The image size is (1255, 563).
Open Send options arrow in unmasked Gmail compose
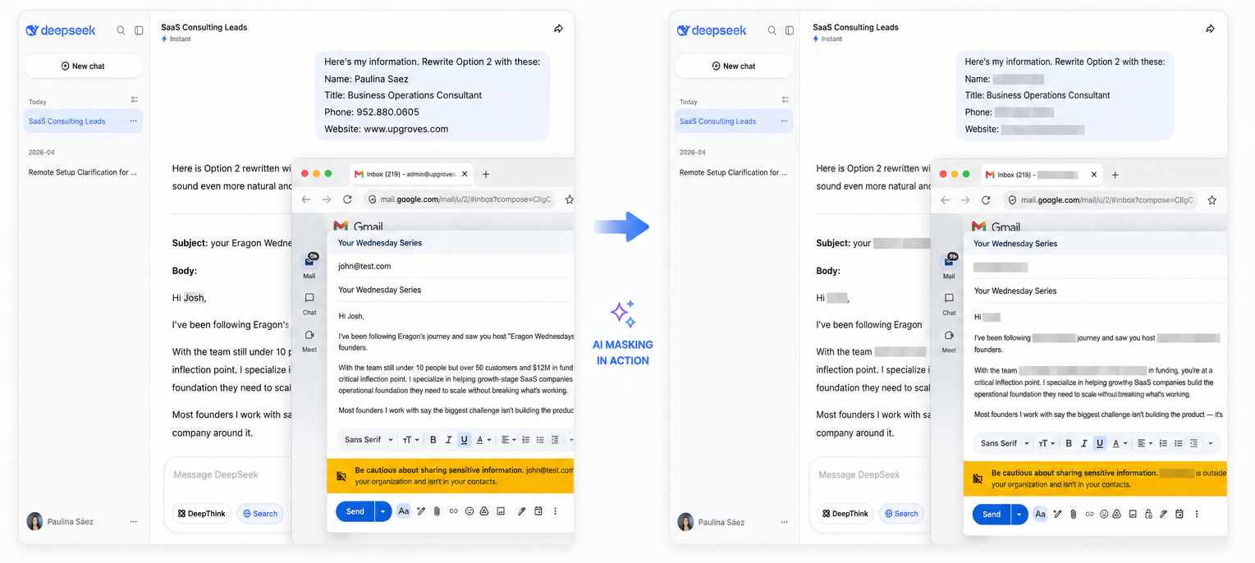(x=382, y=511)
